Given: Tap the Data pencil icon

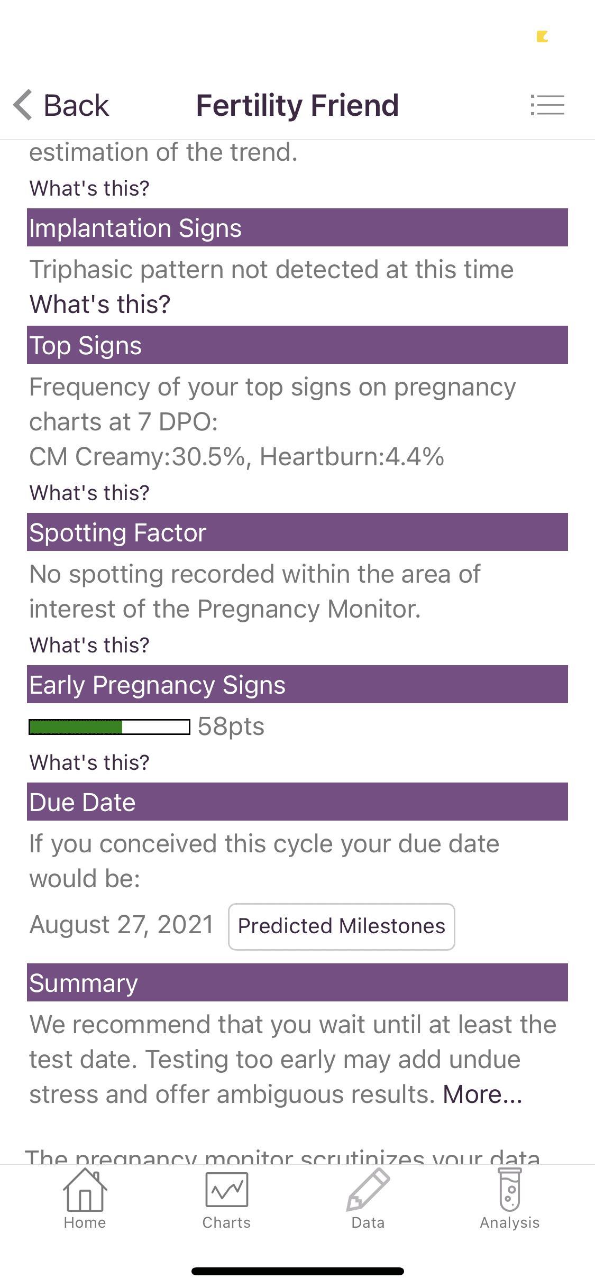Looking at the screenshot, I should point(368,1190).
